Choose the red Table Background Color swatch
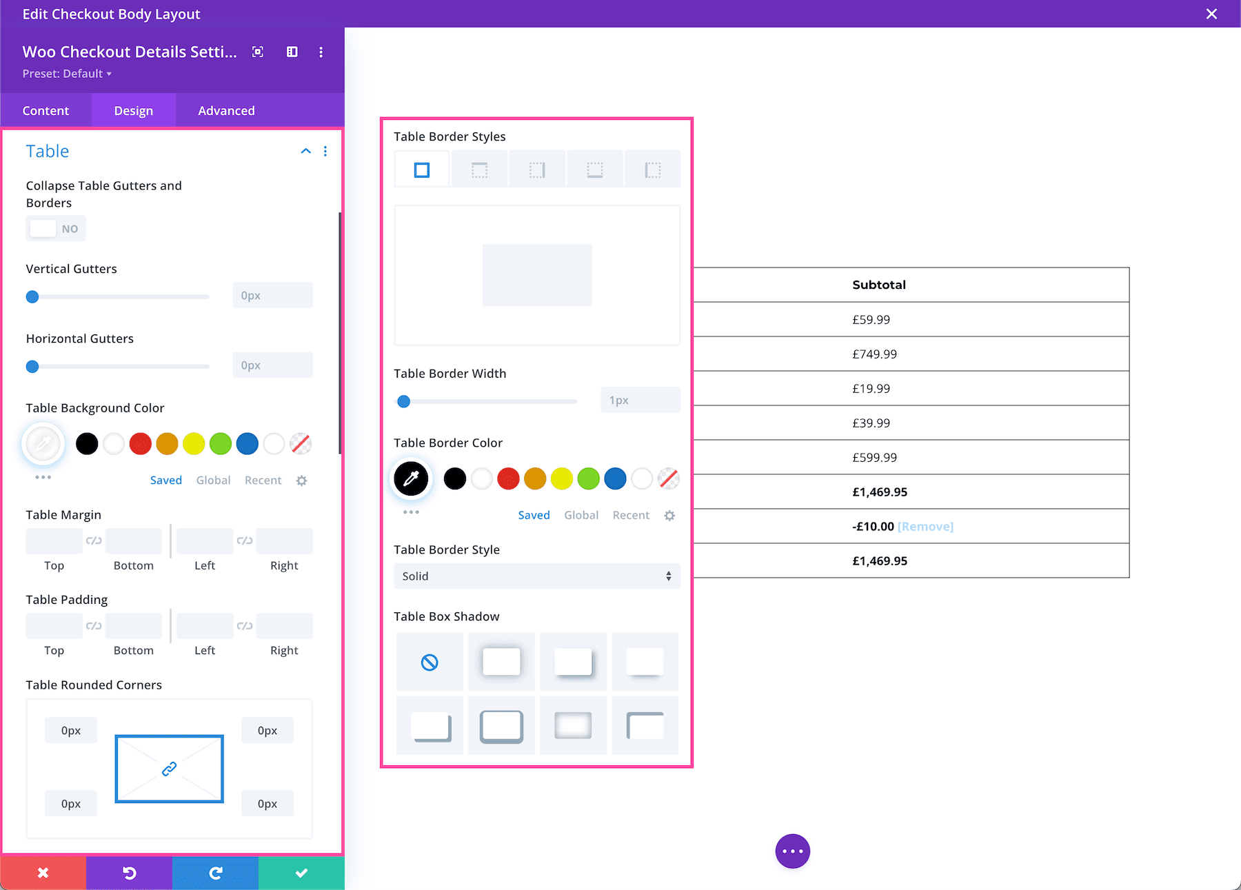 pos(140,443)
